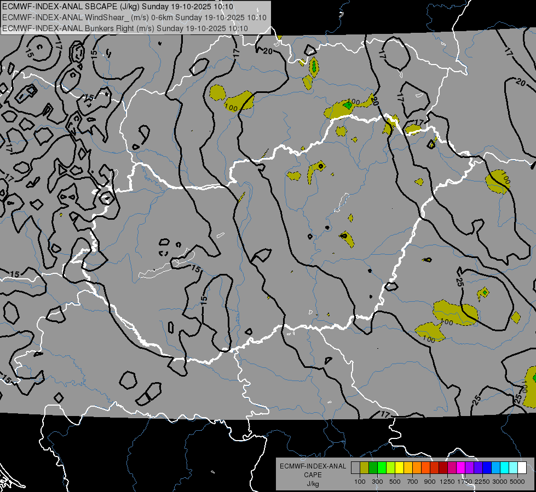Click the olive swatch in the CAPE legend
536x492 pixels.
point(364,468)
